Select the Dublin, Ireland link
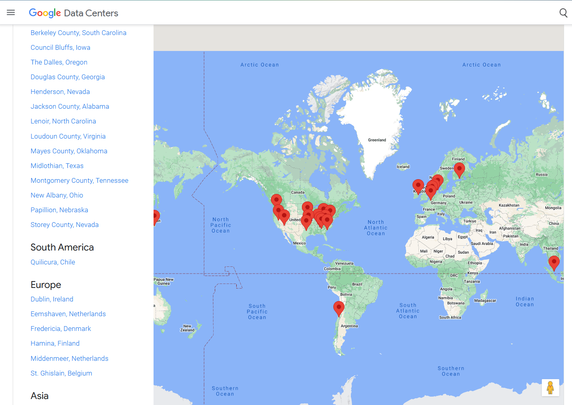The height and width of the screenshot is (405, 572). pos(52,299)
